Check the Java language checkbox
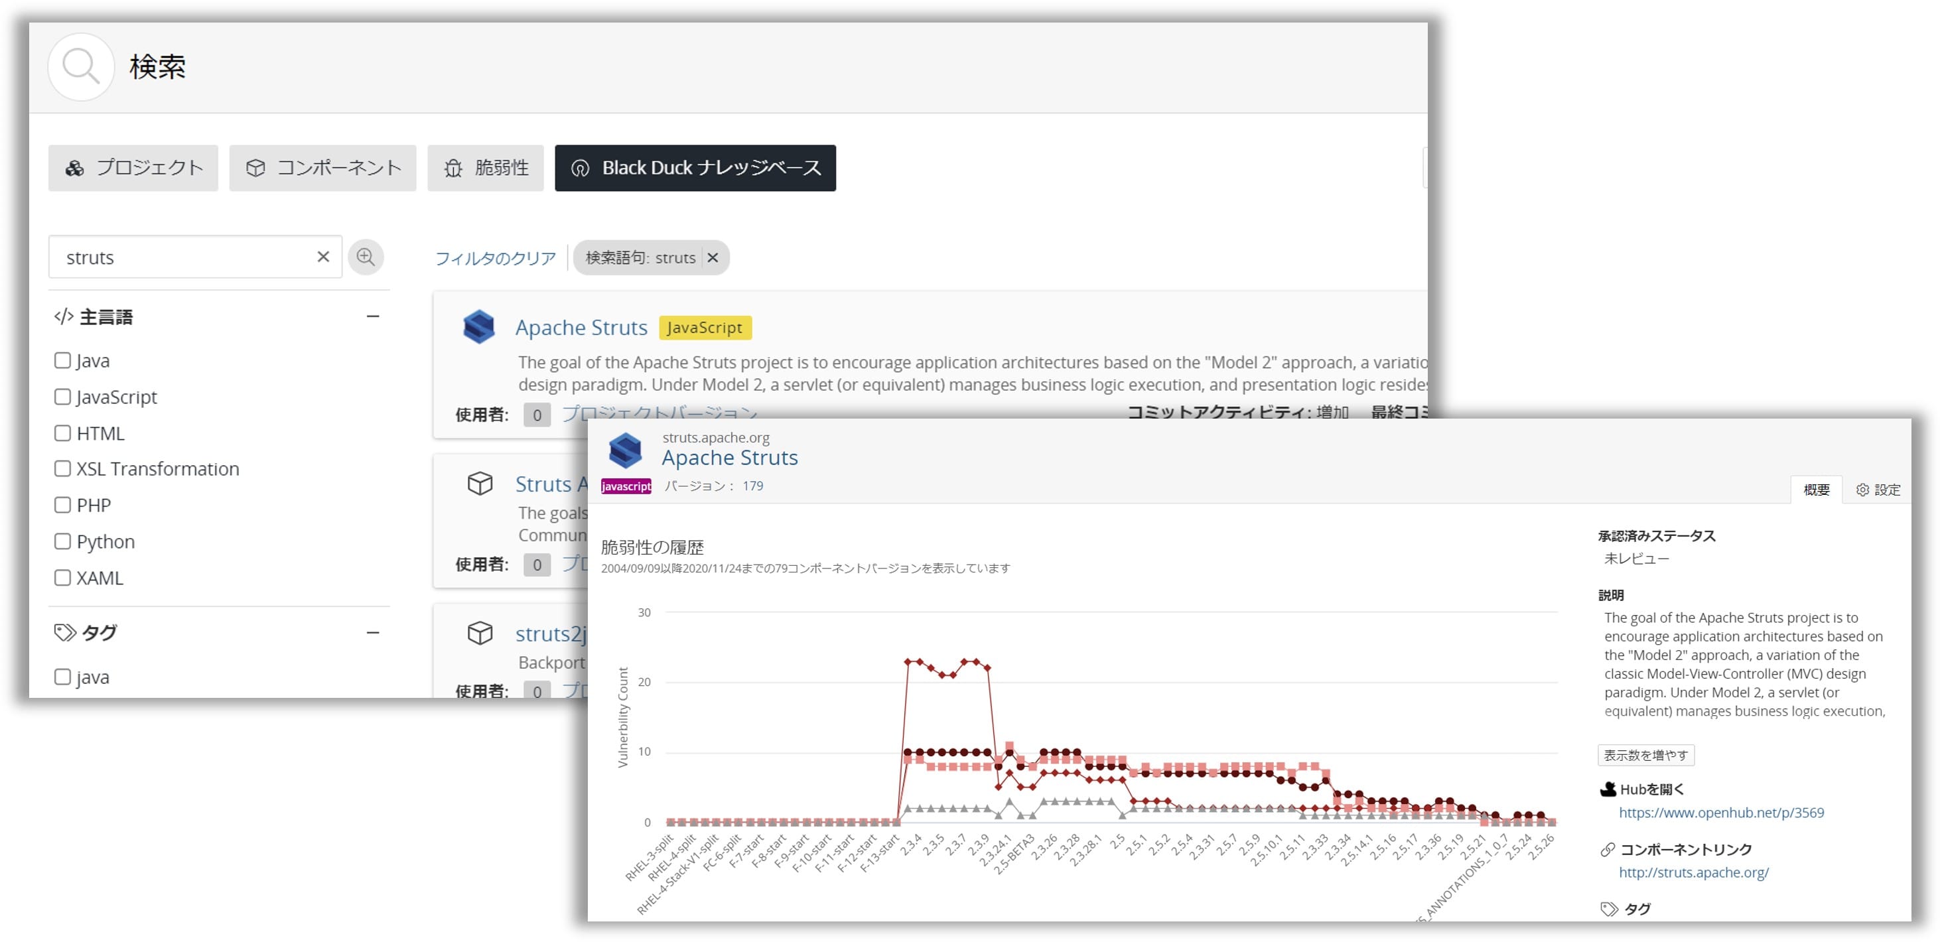Image resolution: width=1940 pixels, height=942 pixels. pos(62,360)
